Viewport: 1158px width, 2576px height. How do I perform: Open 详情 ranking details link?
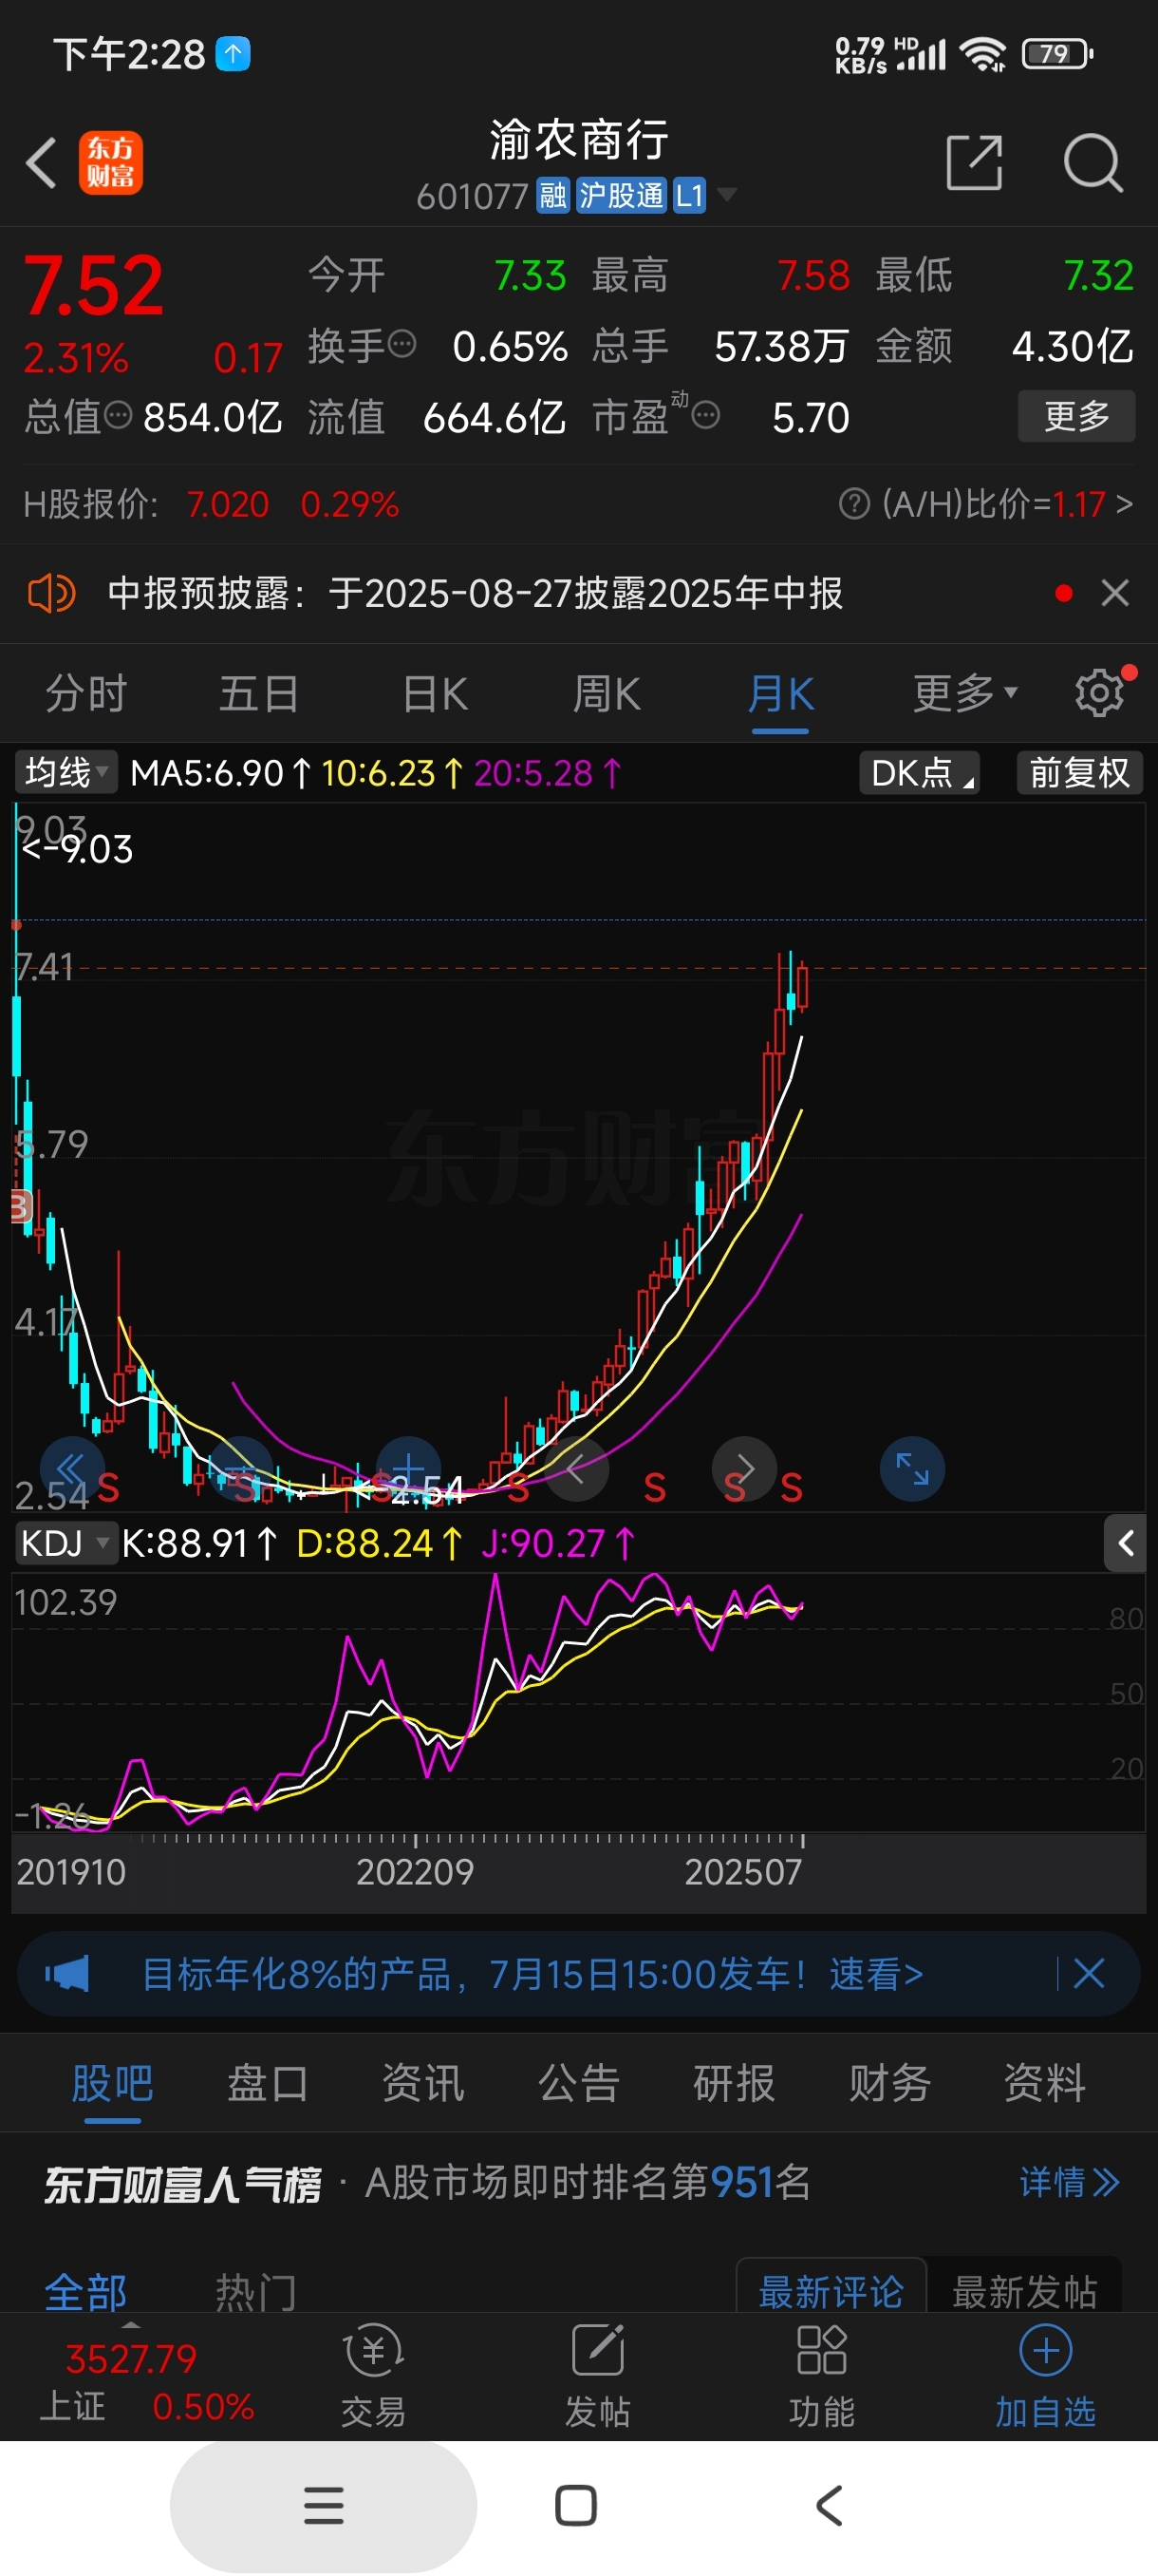1069,2182
